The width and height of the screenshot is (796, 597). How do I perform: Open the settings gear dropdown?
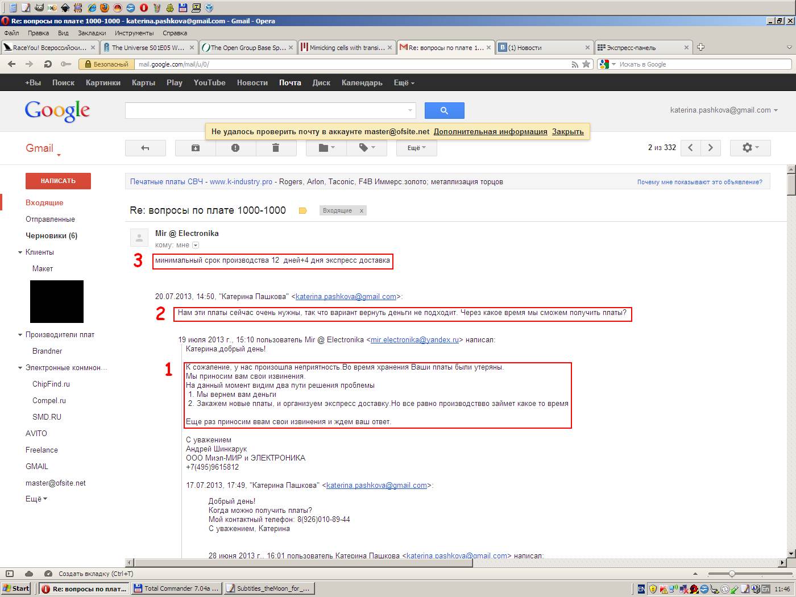click(750, 148)
